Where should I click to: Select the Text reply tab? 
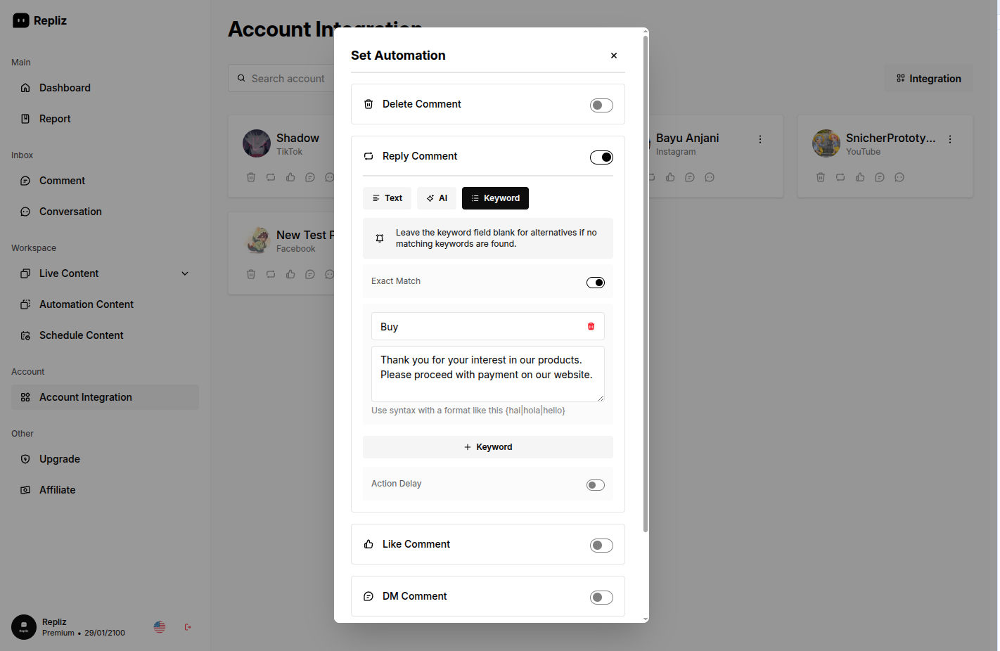(x=387, y=198)
